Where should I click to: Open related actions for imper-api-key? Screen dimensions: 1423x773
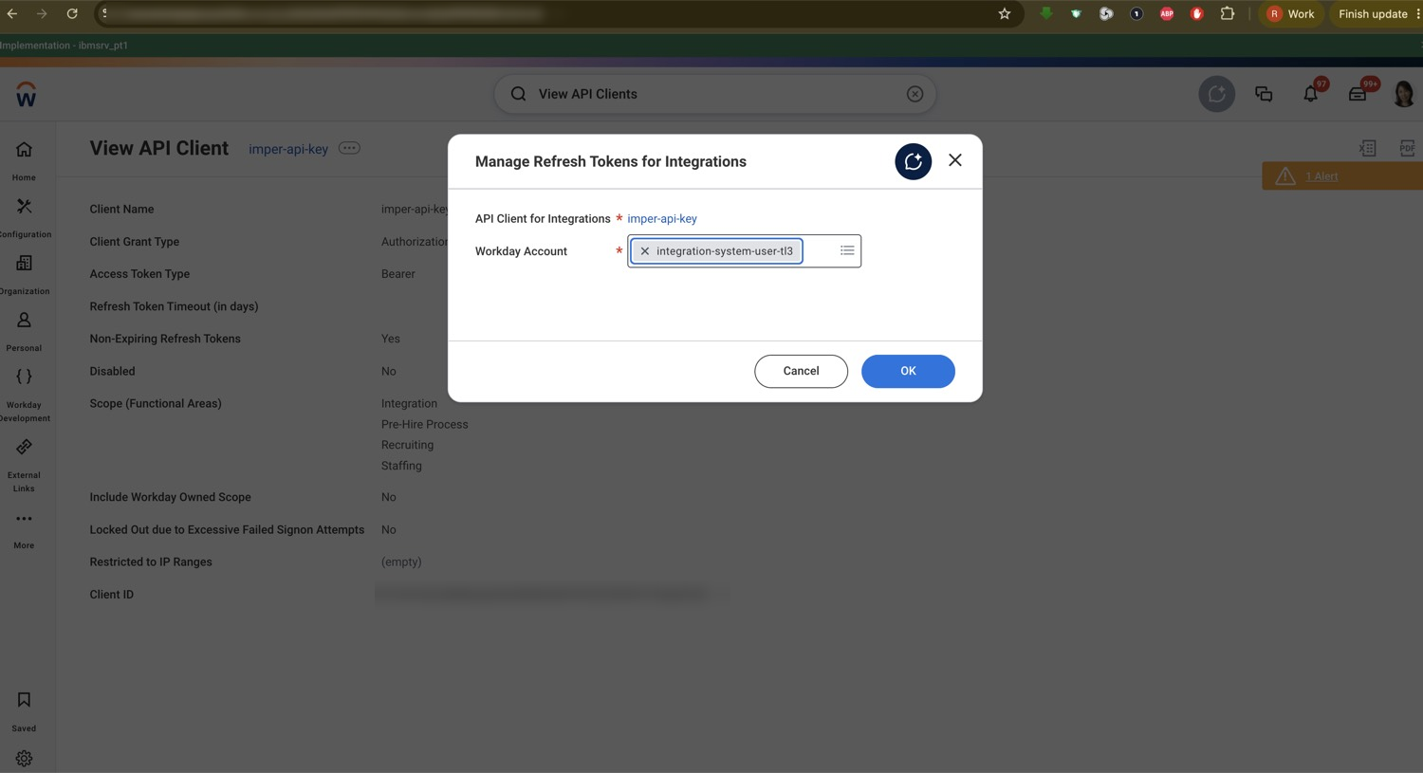point(349,148)
